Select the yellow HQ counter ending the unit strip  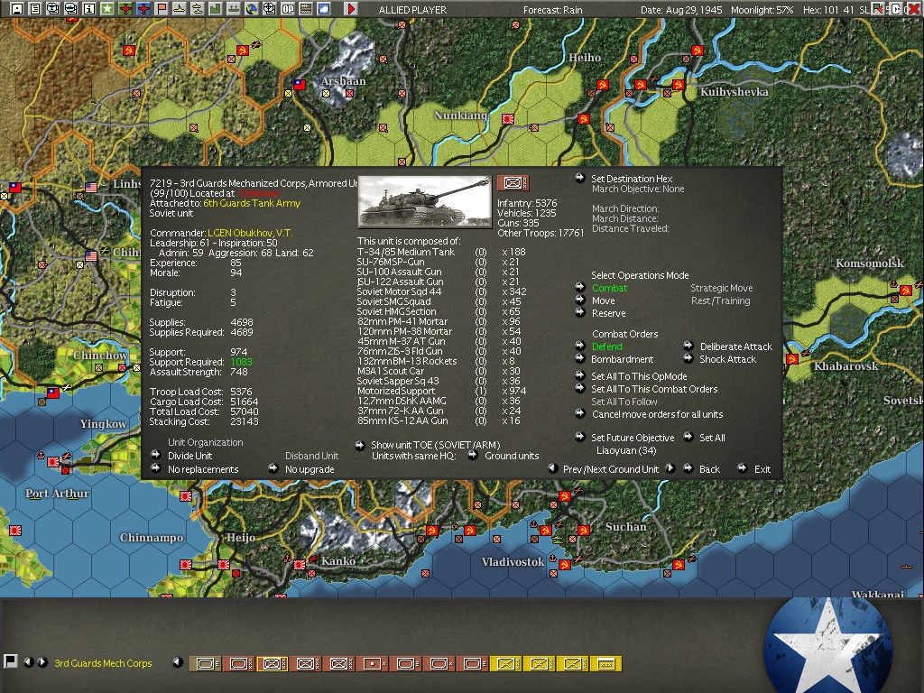605,664
